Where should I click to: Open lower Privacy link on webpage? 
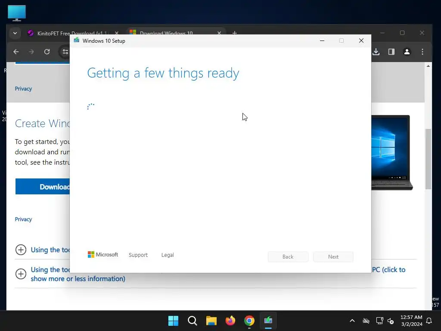[23, 219]
